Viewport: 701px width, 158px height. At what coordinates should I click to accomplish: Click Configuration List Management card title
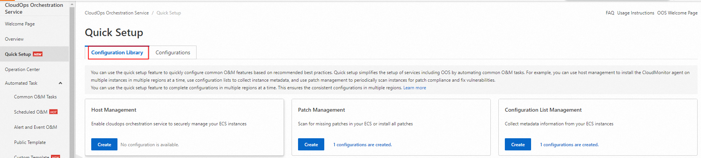point(543,110)
